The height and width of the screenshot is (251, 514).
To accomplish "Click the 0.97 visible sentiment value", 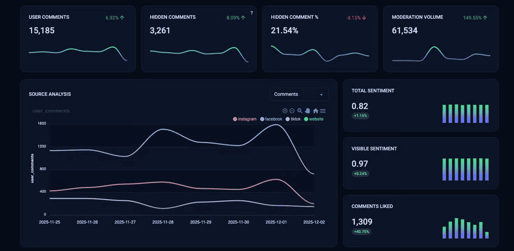I will pyautogui.click(x=360, y=164).
